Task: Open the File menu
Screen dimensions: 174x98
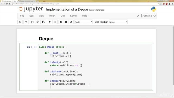Action: pyautogui.click(x=22, y=16)
